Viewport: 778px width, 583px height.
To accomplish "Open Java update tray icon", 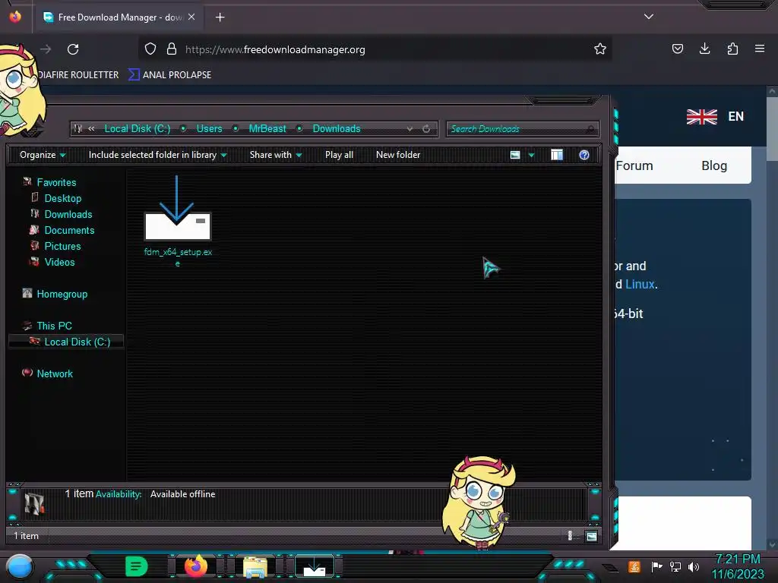I will point(634,566).
